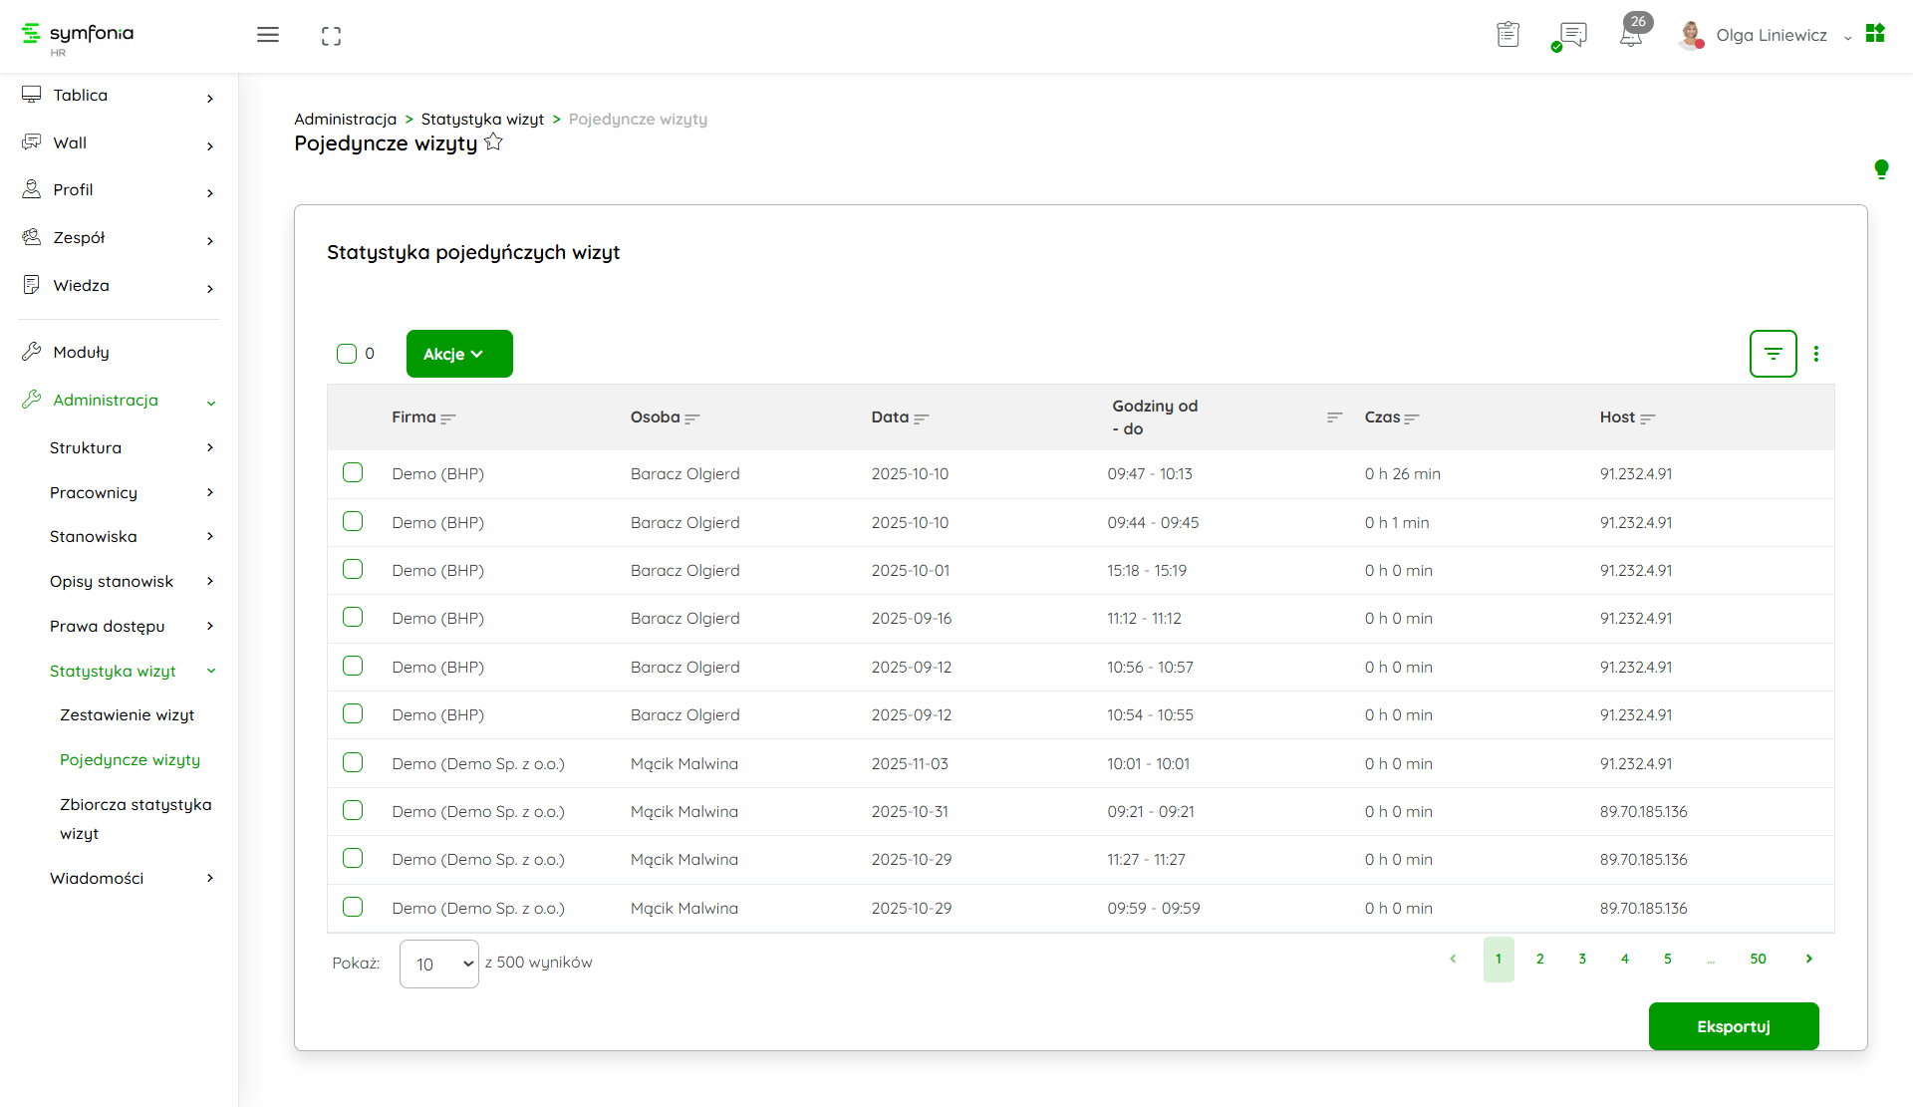Open the table filter icon button

(x=1773, y=354)
